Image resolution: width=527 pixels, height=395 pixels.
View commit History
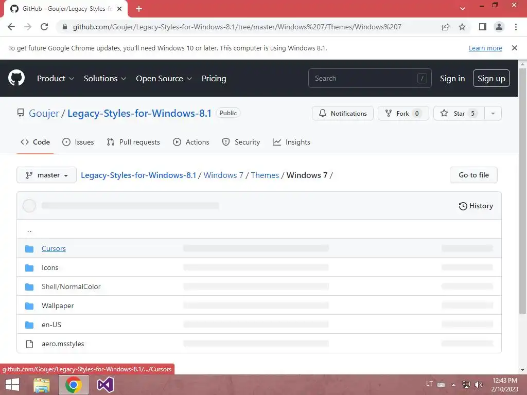[x=476, y=206]
